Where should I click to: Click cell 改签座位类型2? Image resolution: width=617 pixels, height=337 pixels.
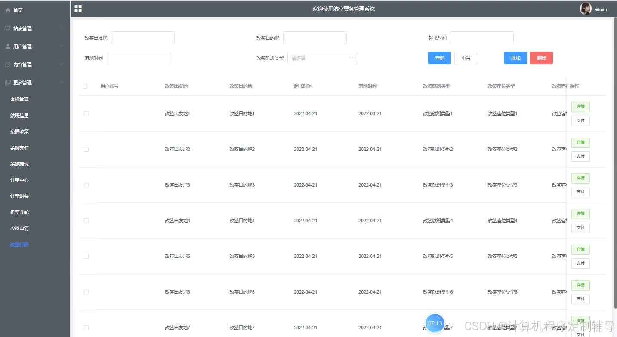pyautogui.click(x=503, y=149)
